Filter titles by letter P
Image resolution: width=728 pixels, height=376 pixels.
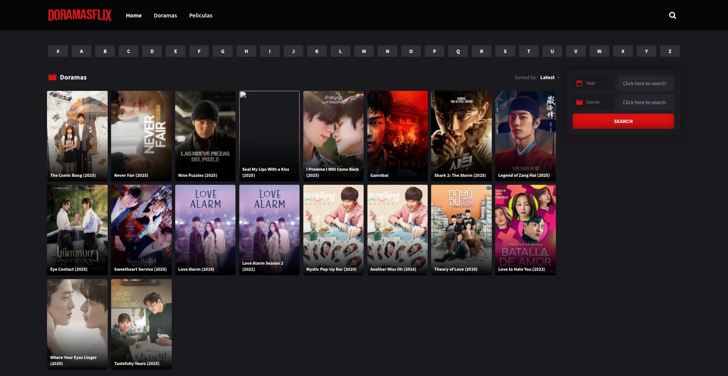tap(435, 51)
